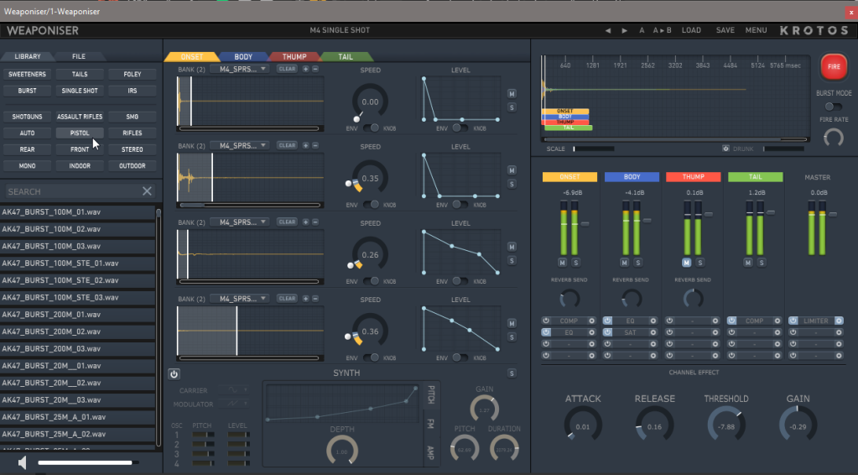The image size is (858, 475).
Task: Open first layer M4_SPRS bank dropdown
Action: coord(240,69)
